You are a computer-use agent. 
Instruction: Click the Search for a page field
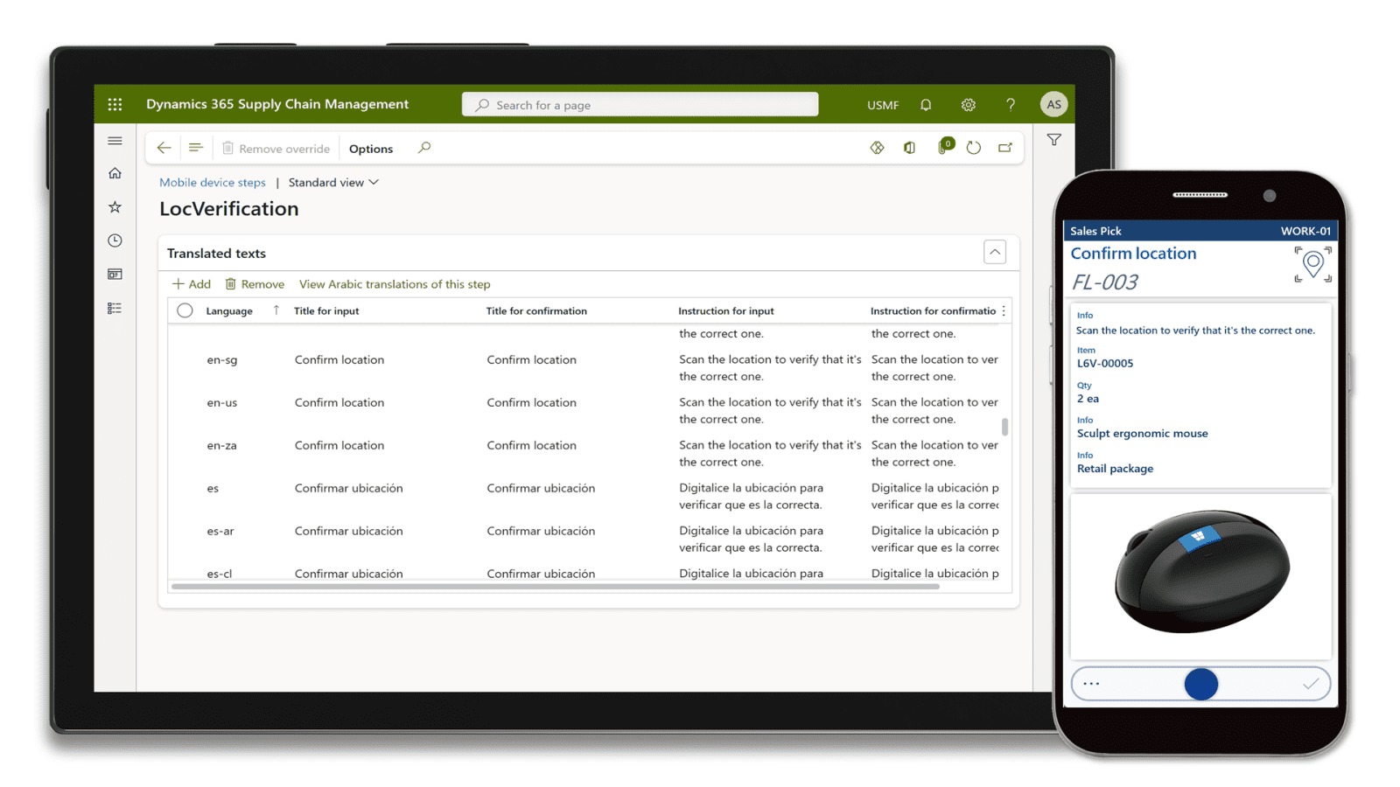tap(640, 105)
